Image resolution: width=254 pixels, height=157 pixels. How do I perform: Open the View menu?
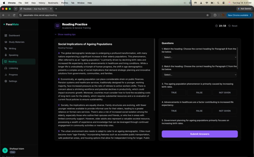point(33,3)
